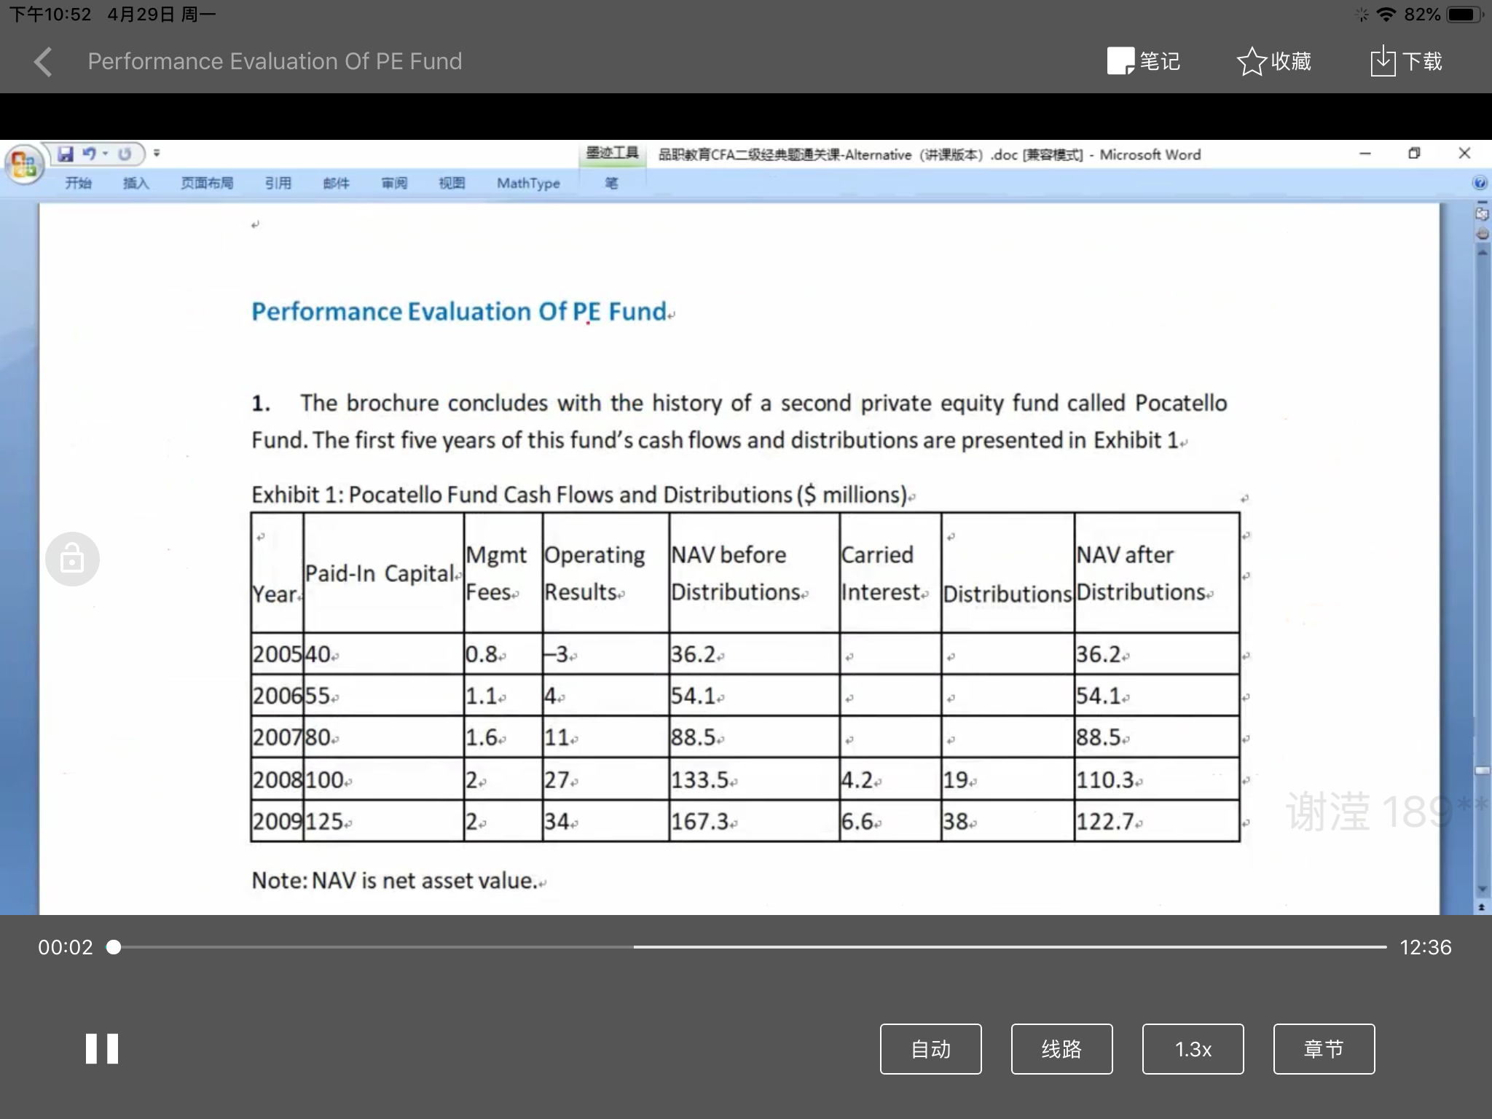Open the 页面布局 ribbon tab
The width and height of the screenshot is (1492, 1119).
(207, 183)
